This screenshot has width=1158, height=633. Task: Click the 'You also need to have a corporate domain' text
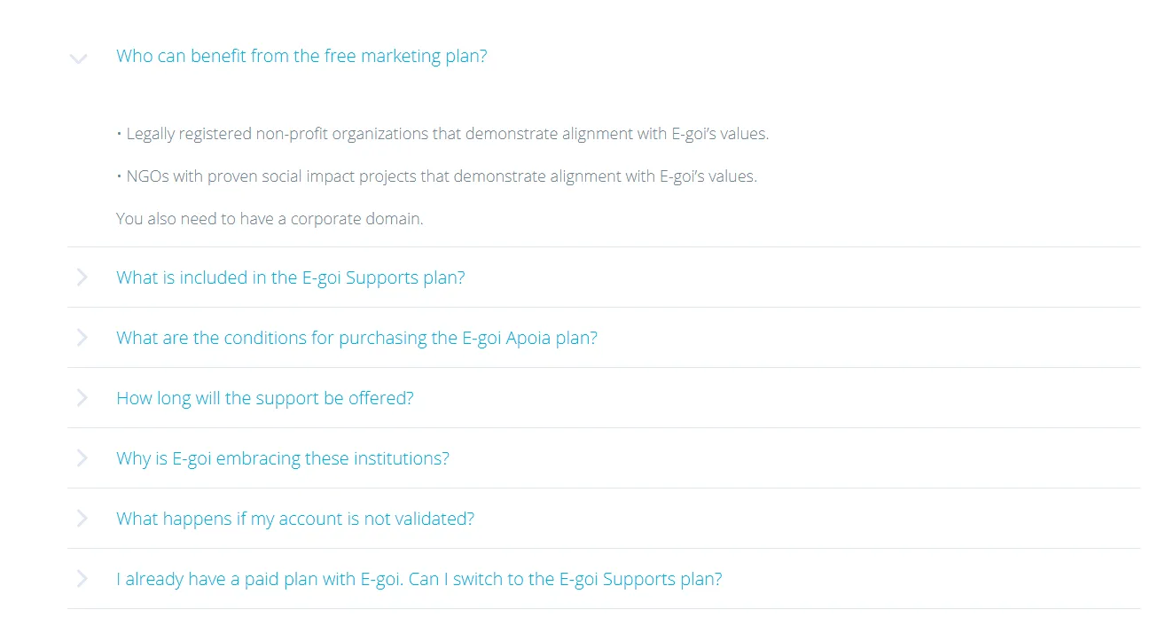pos(270,219)
